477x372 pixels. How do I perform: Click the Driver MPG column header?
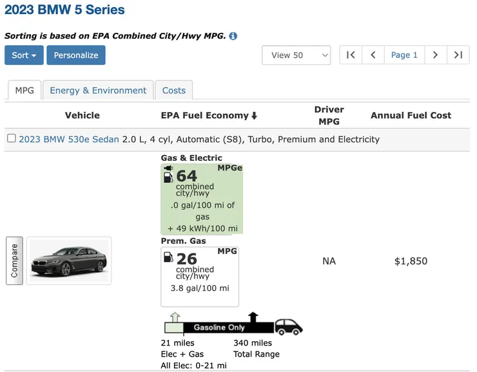(329, 115)
